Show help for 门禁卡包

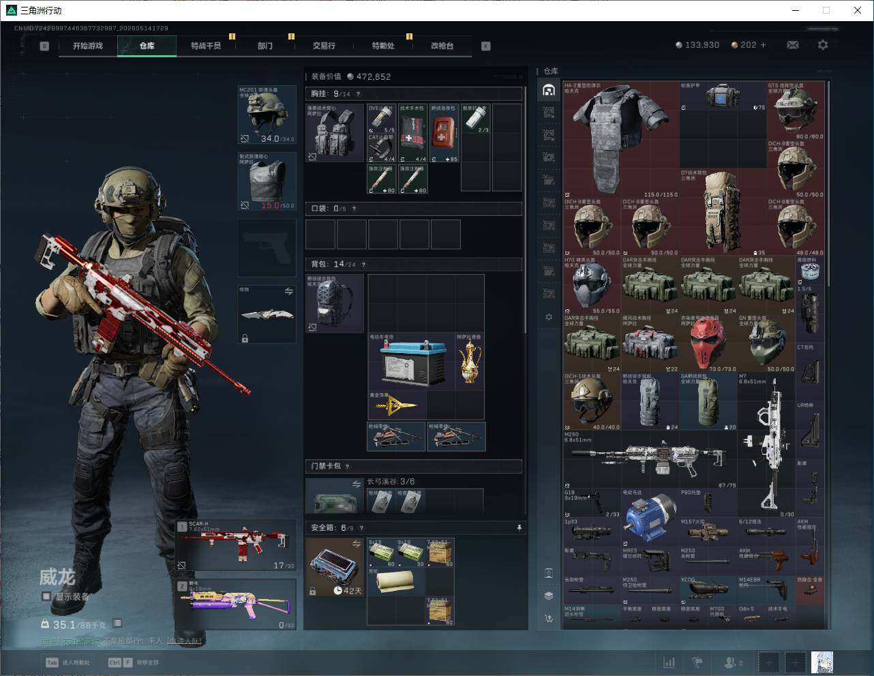click(348, 466)
